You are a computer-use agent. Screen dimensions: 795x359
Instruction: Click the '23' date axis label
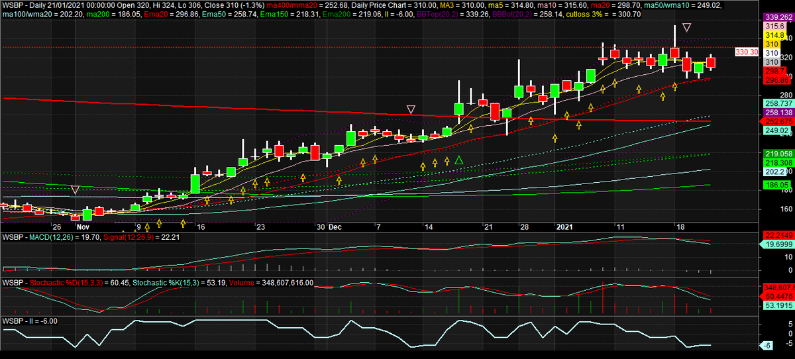click(260, 226)
